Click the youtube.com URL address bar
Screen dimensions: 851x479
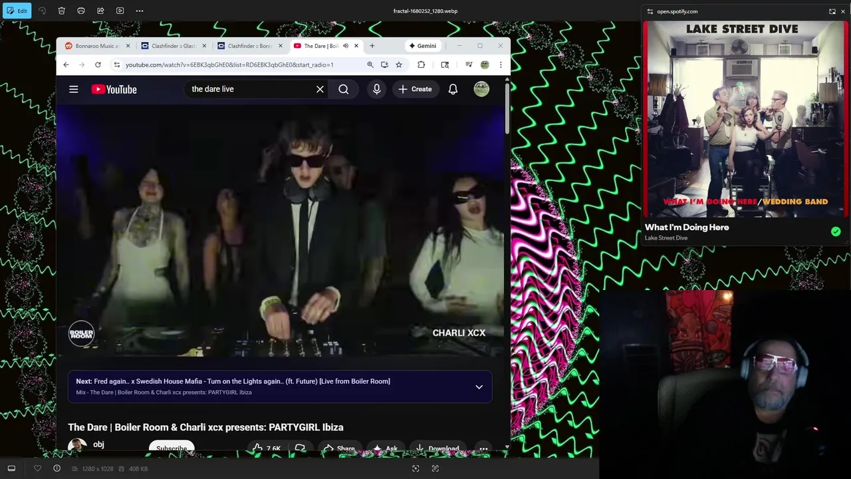[x=229, y=65]
